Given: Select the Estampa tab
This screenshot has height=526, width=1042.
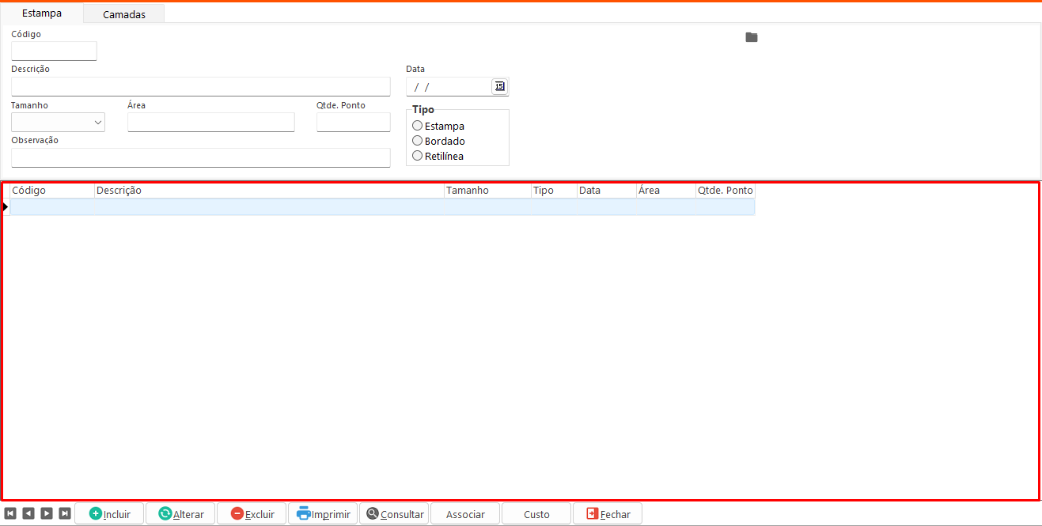Looking at the screenshot, I should coord(42,13).
